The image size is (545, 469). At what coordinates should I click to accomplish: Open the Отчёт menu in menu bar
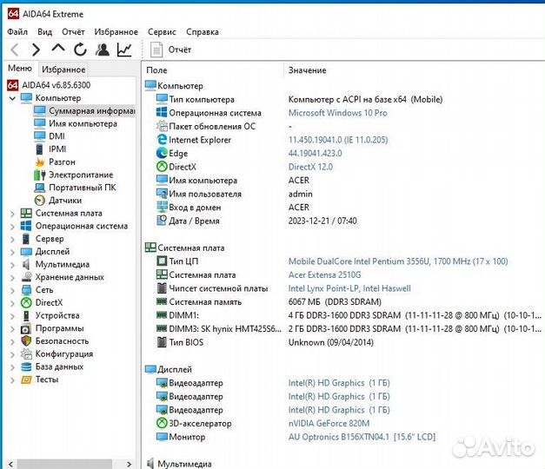(x=73, y=32)
